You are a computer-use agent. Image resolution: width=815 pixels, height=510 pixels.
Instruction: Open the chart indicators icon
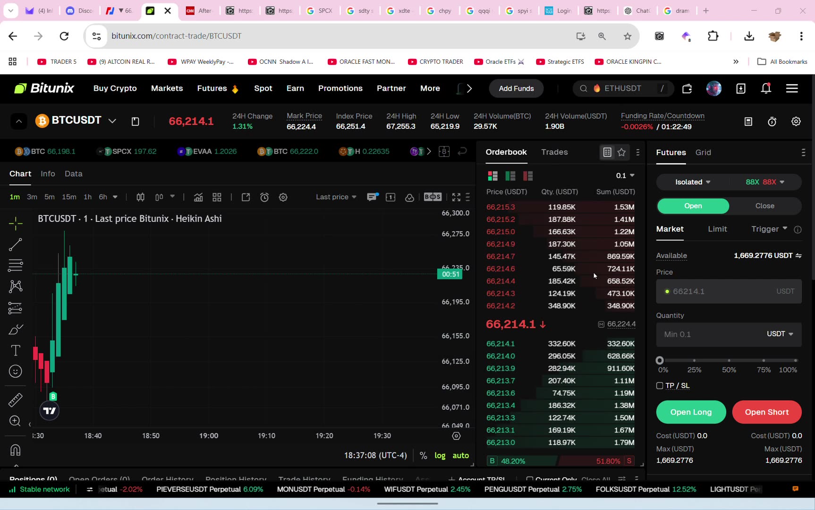198,197
